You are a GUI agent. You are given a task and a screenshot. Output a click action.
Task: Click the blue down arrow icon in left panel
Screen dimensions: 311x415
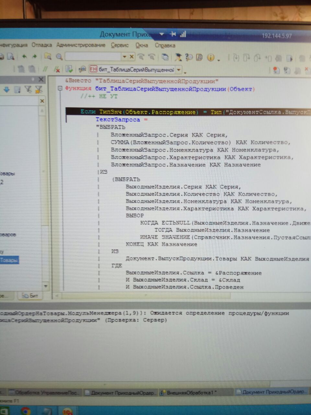click(x=6, y=89)
